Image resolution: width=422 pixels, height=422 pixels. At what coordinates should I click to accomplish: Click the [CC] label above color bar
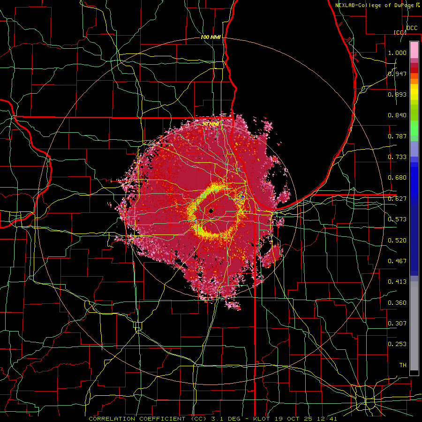click(400, 32)
